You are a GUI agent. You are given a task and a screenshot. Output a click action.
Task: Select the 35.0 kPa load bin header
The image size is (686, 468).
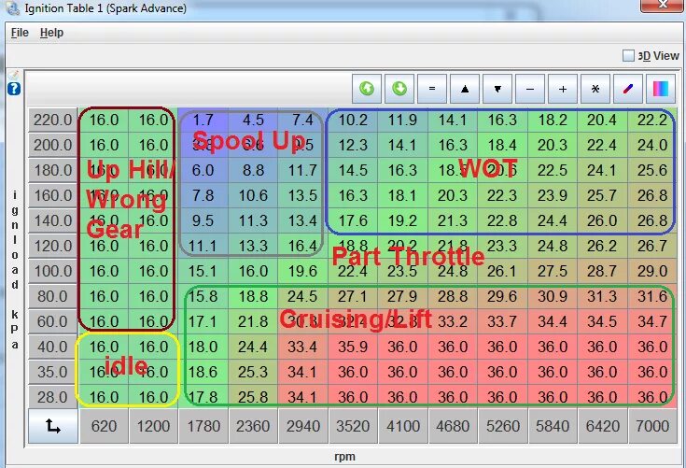[52, 372]
